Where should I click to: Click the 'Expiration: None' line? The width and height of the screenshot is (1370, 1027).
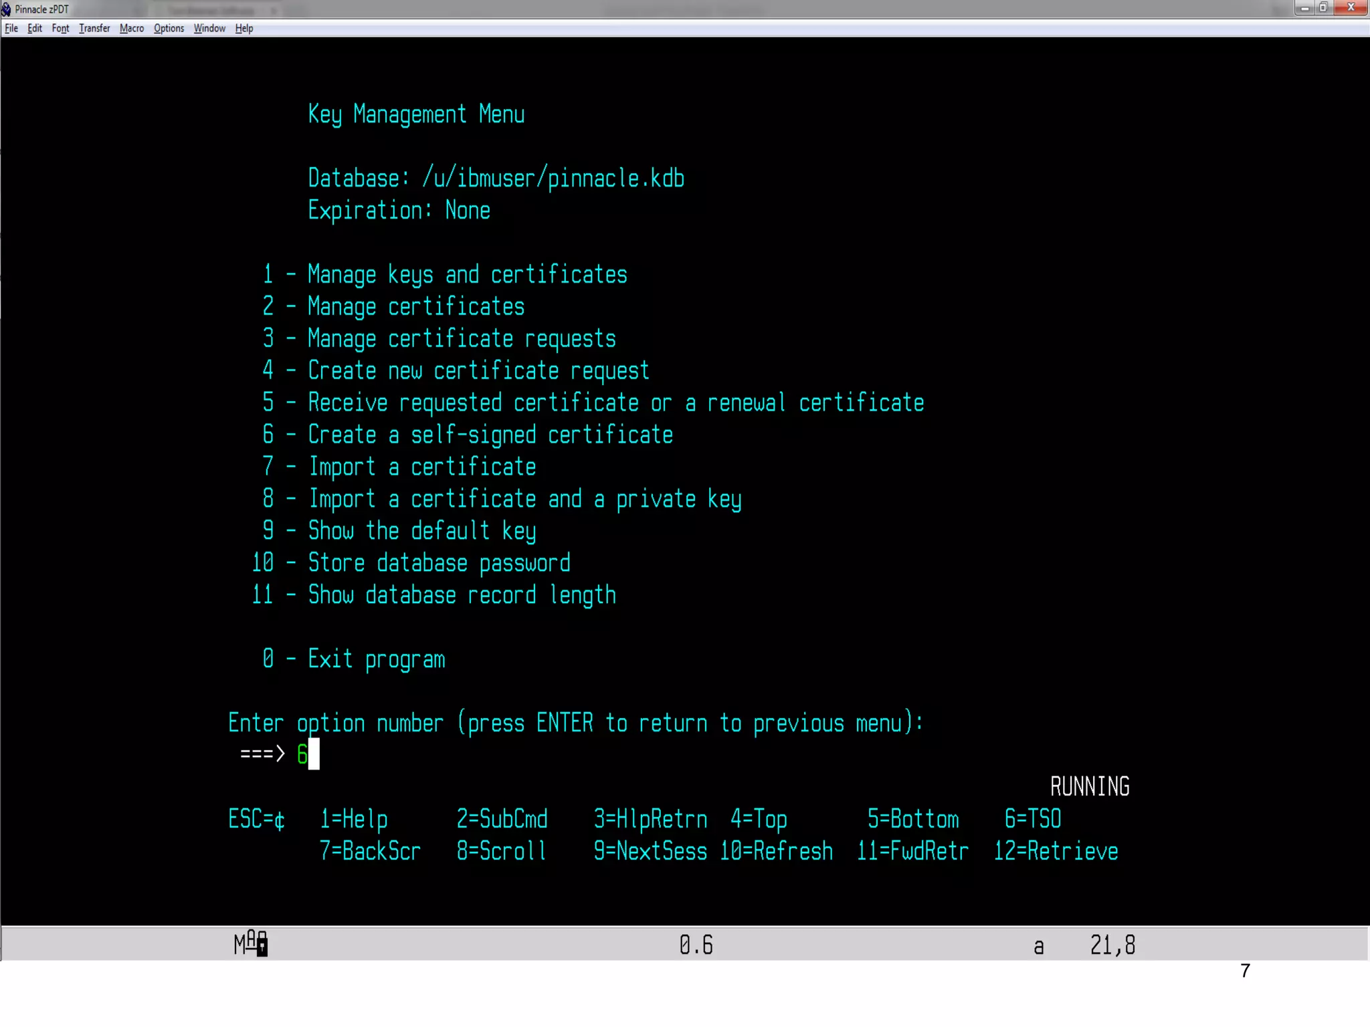[399, 211]
